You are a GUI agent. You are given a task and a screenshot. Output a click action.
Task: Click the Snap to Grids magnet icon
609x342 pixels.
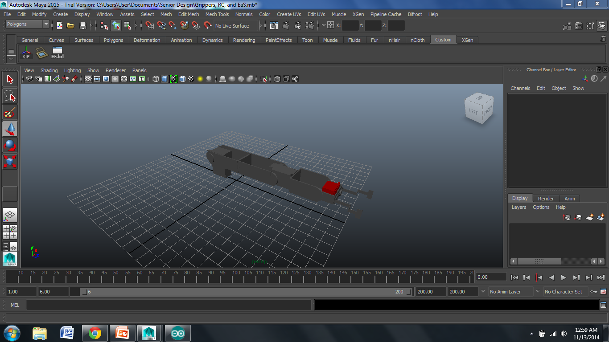[150, 25]
